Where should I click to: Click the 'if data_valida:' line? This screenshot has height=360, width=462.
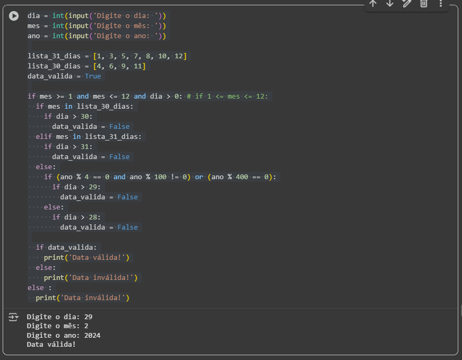(66, 248)
